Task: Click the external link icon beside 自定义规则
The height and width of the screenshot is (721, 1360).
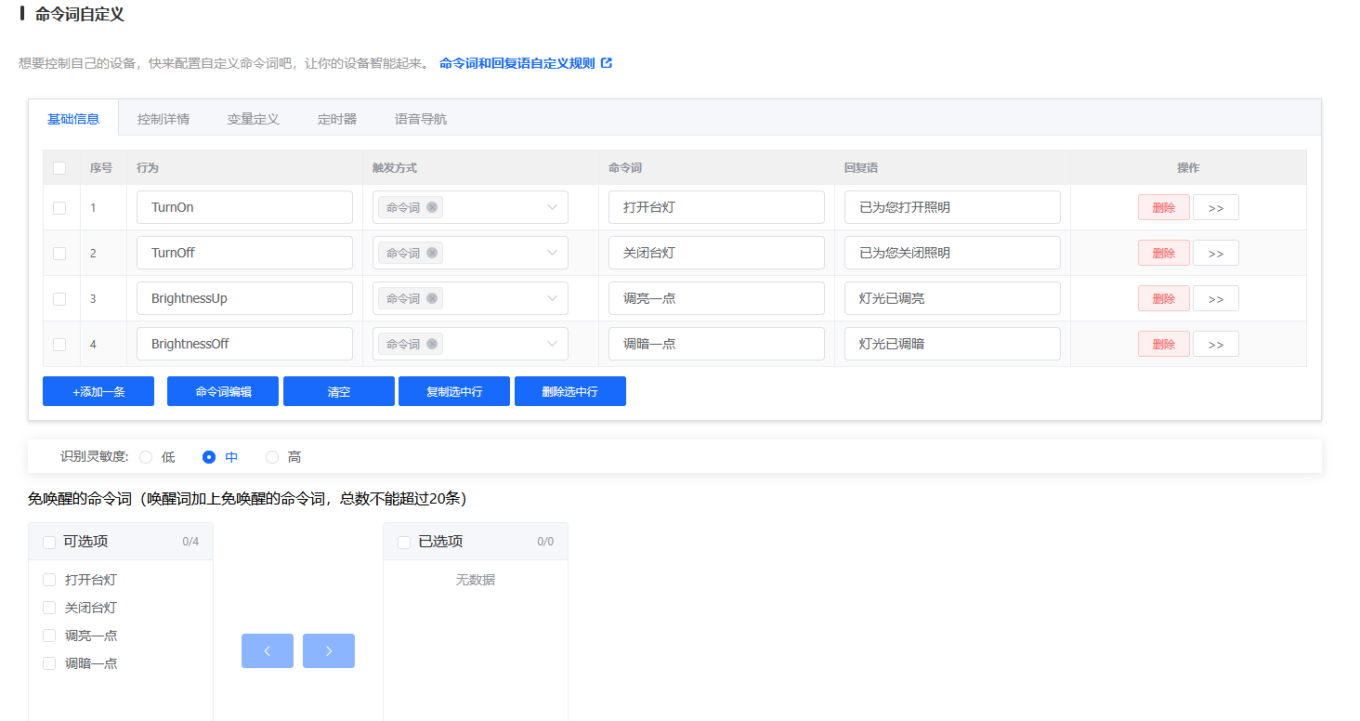Action: pyautogui.click(x=607, y=63)
